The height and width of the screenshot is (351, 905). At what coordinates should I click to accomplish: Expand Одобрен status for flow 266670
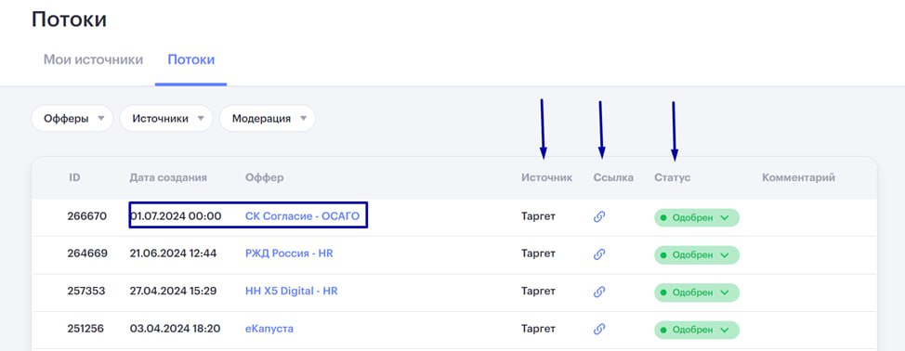coord(697,218)
